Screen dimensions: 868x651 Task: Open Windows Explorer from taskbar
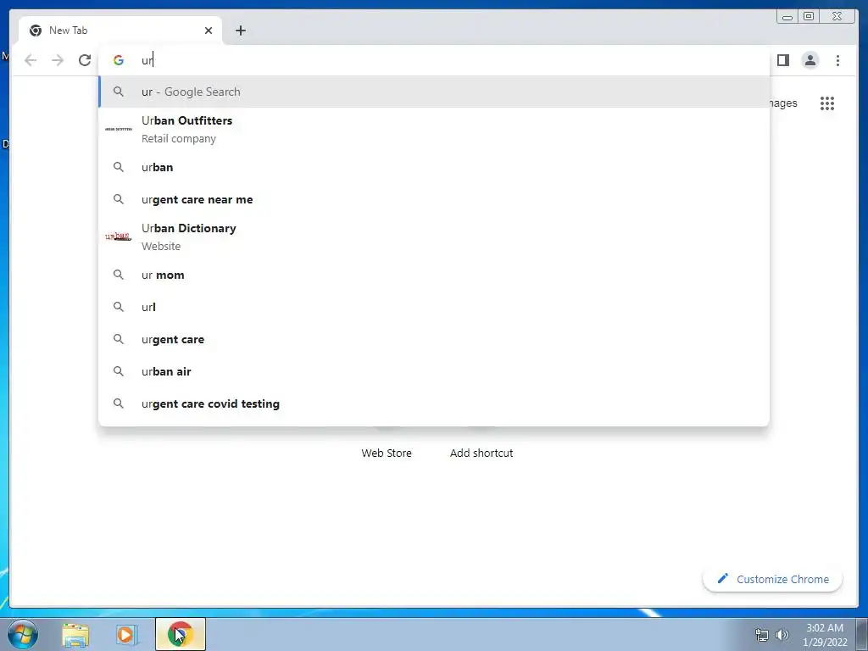[x=75, y=634]
